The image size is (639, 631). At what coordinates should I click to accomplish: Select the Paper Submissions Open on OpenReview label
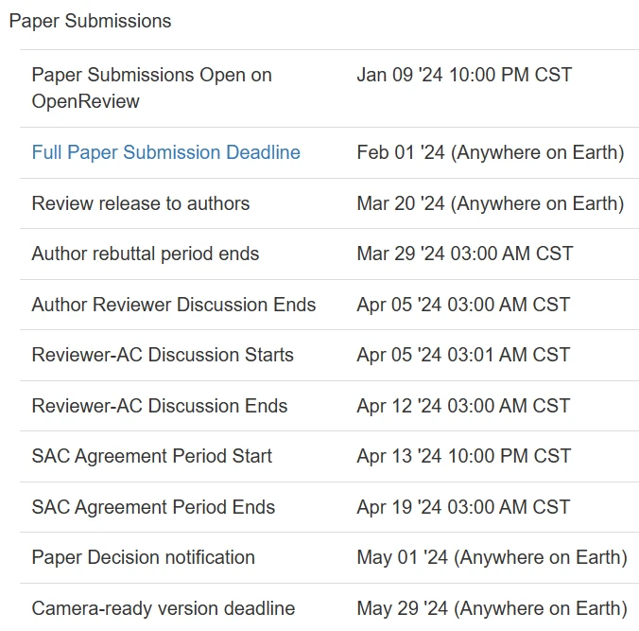151,88
